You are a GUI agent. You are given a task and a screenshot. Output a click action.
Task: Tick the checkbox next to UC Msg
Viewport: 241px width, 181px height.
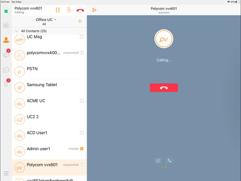coord(82,37)
